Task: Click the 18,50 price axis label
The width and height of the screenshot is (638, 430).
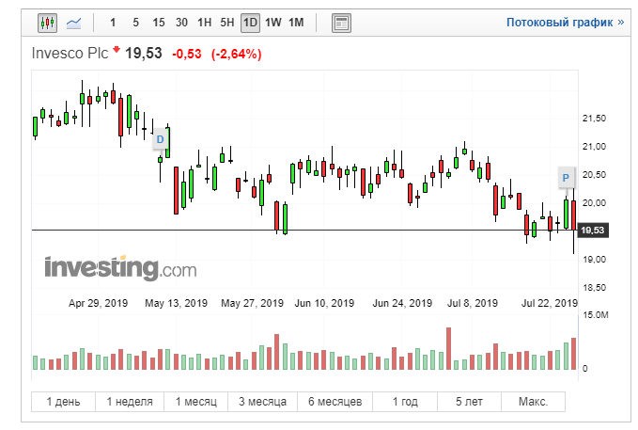Action: [x=594, y=288]
